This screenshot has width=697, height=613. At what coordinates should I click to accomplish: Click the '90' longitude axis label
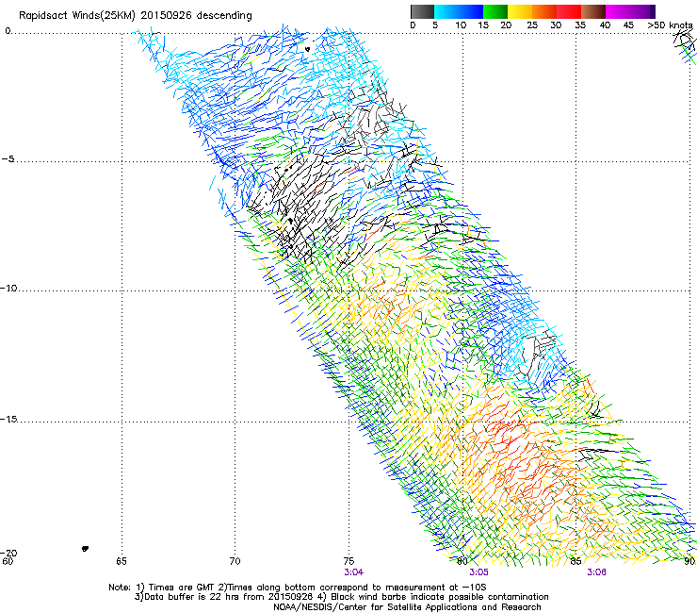click(689, 561)
